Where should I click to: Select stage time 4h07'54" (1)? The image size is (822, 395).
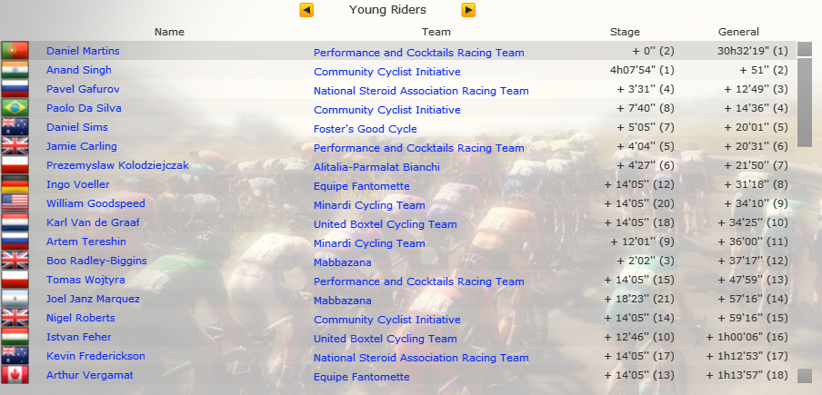[x=644, y=70]
